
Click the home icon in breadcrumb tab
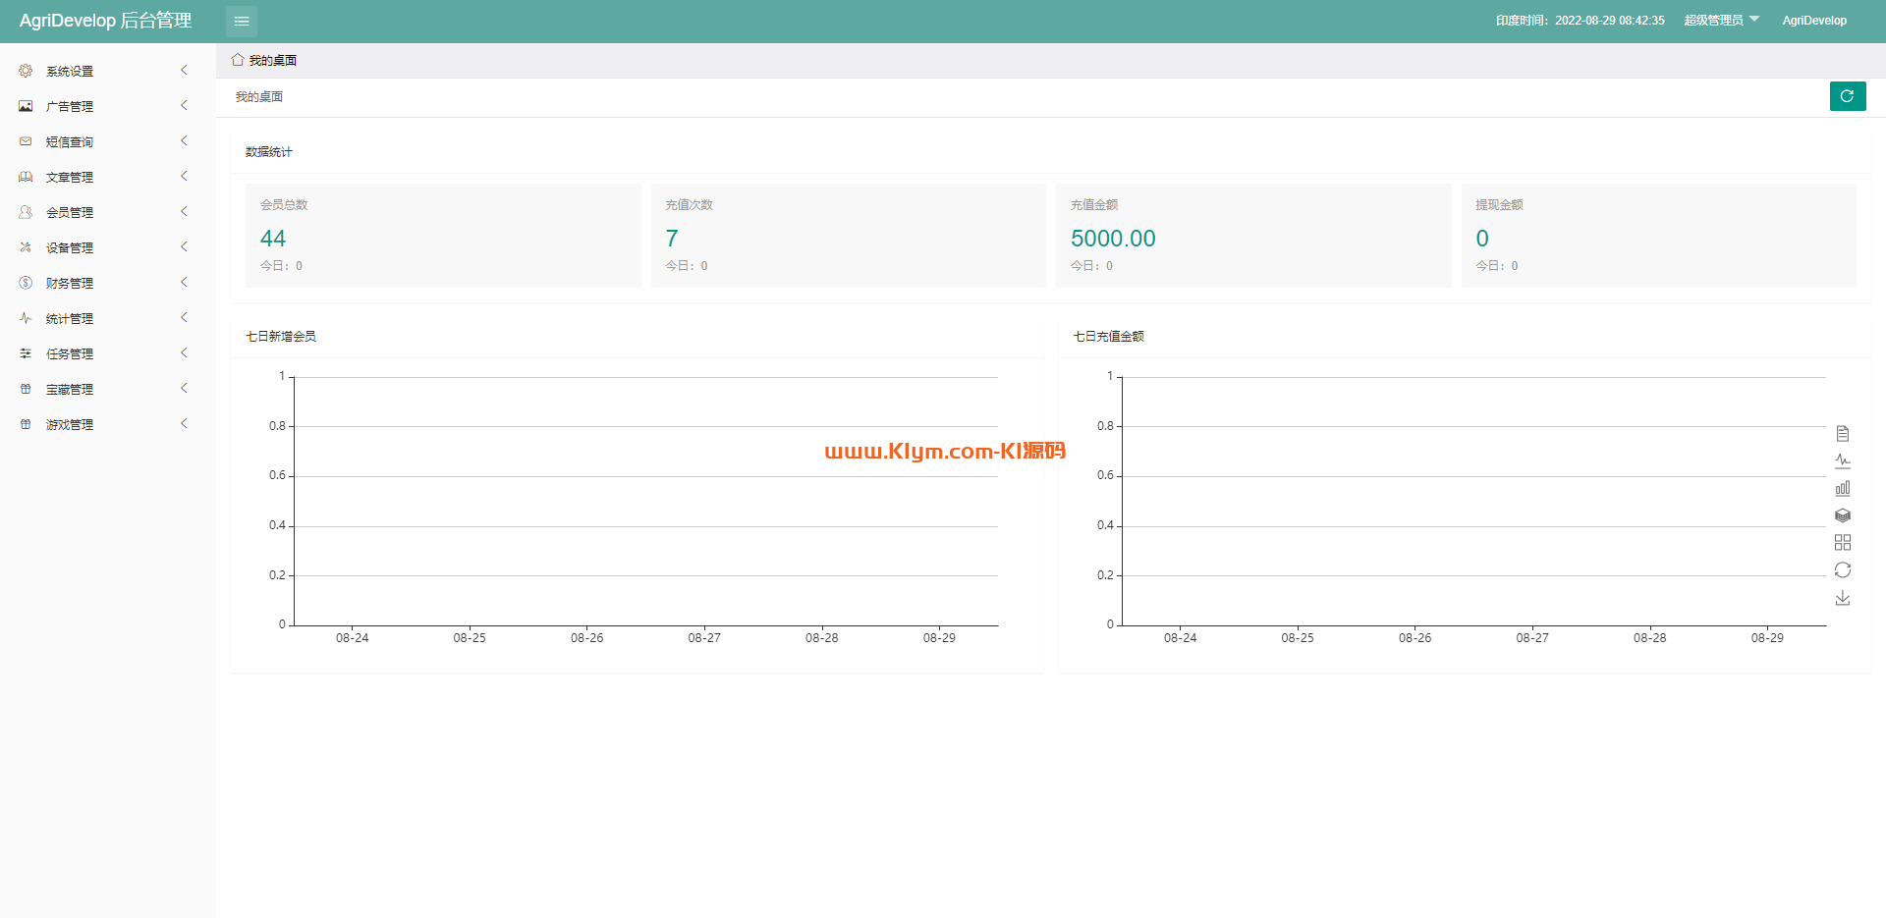(x=238, y=60)
